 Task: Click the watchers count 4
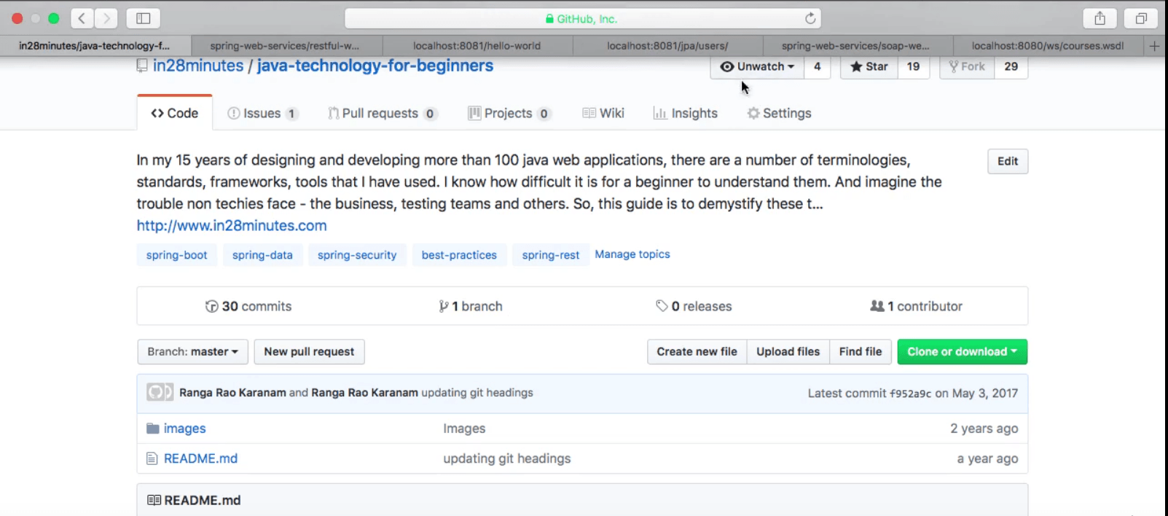click(818, 66)
